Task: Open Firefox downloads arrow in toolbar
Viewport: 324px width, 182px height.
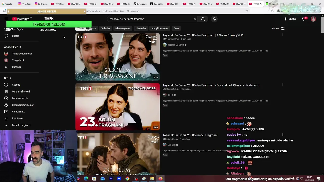Action: (272, 11)
